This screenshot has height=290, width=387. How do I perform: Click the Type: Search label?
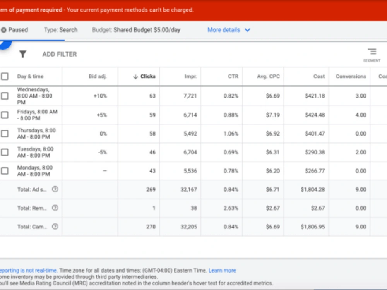click(x=61, y=30)
